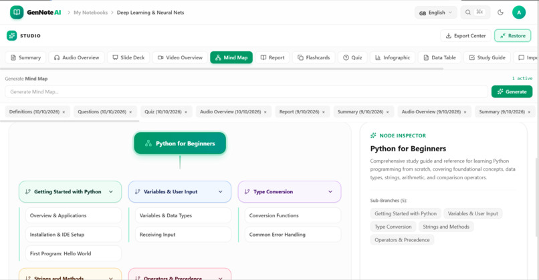This screenshot has width=539, height=280.
Task: Select First Program: Hello World node
Action: [x=74, y=253]
